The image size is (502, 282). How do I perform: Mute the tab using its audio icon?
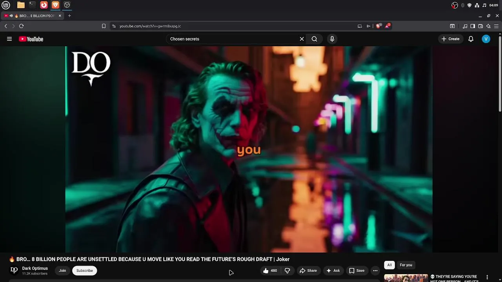(x=11, y=16)
